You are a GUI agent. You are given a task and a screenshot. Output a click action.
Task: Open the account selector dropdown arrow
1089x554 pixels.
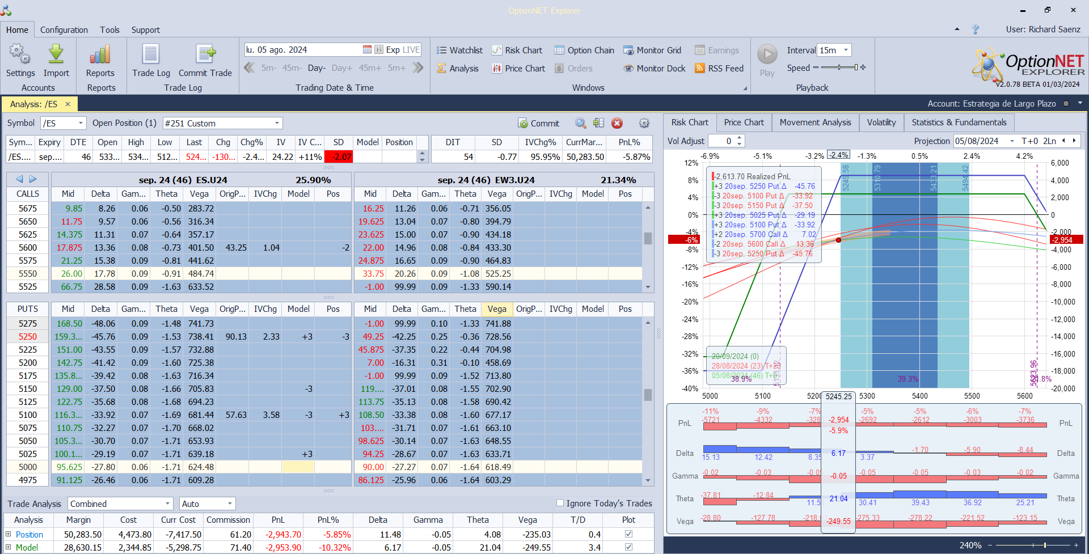click(1080, 103)
